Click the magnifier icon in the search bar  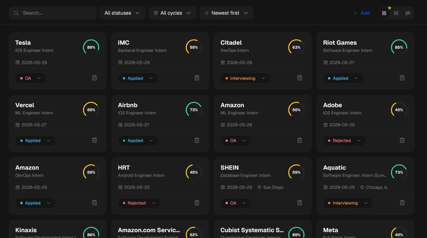pos(16,13)
